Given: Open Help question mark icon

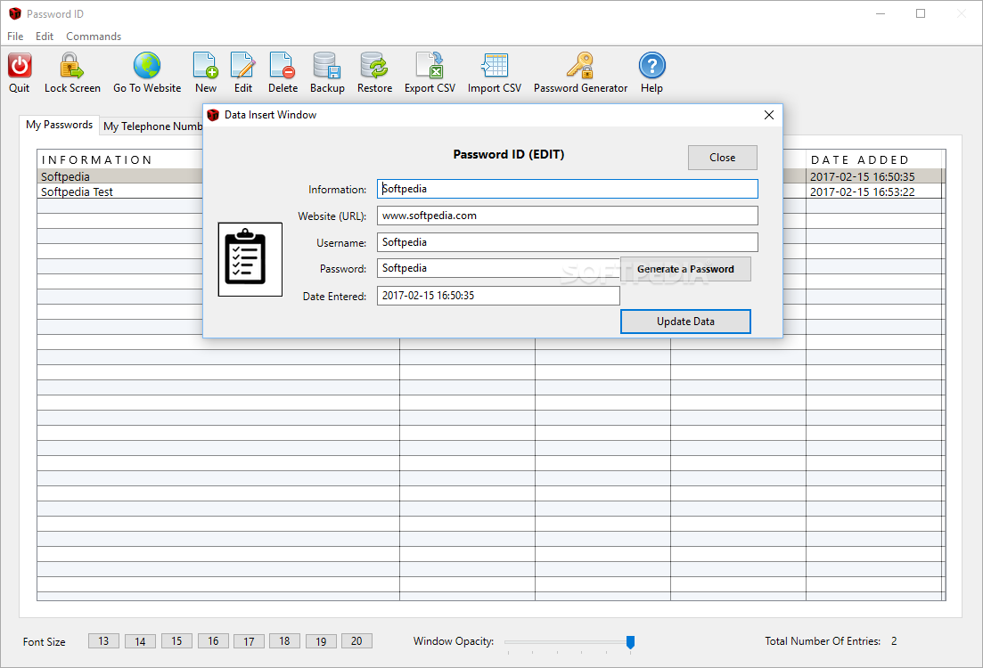Looking at the screenshot, I should click(x=652, y=65).
